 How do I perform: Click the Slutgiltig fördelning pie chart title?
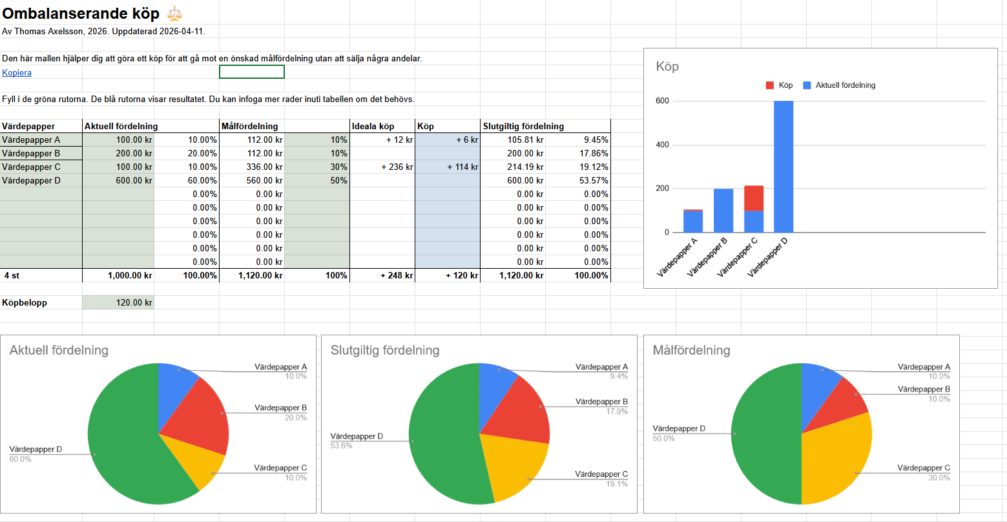point(385,350)
